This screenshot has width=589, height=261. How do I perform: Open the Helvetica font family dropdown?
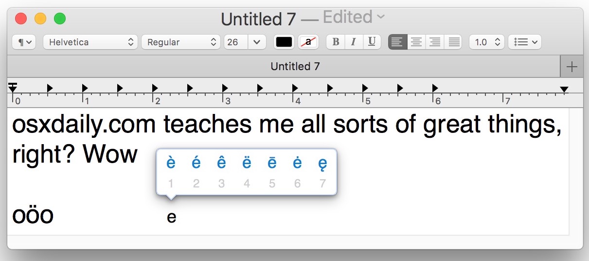[91, 42]
